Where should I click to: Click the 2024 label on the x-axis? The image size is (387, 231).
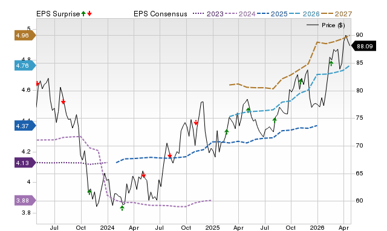[107, 227]
